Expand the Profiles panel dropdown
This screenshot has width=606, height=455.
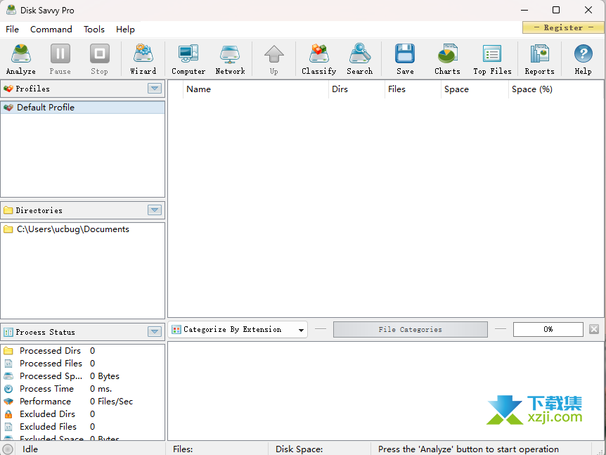(155, 89)
